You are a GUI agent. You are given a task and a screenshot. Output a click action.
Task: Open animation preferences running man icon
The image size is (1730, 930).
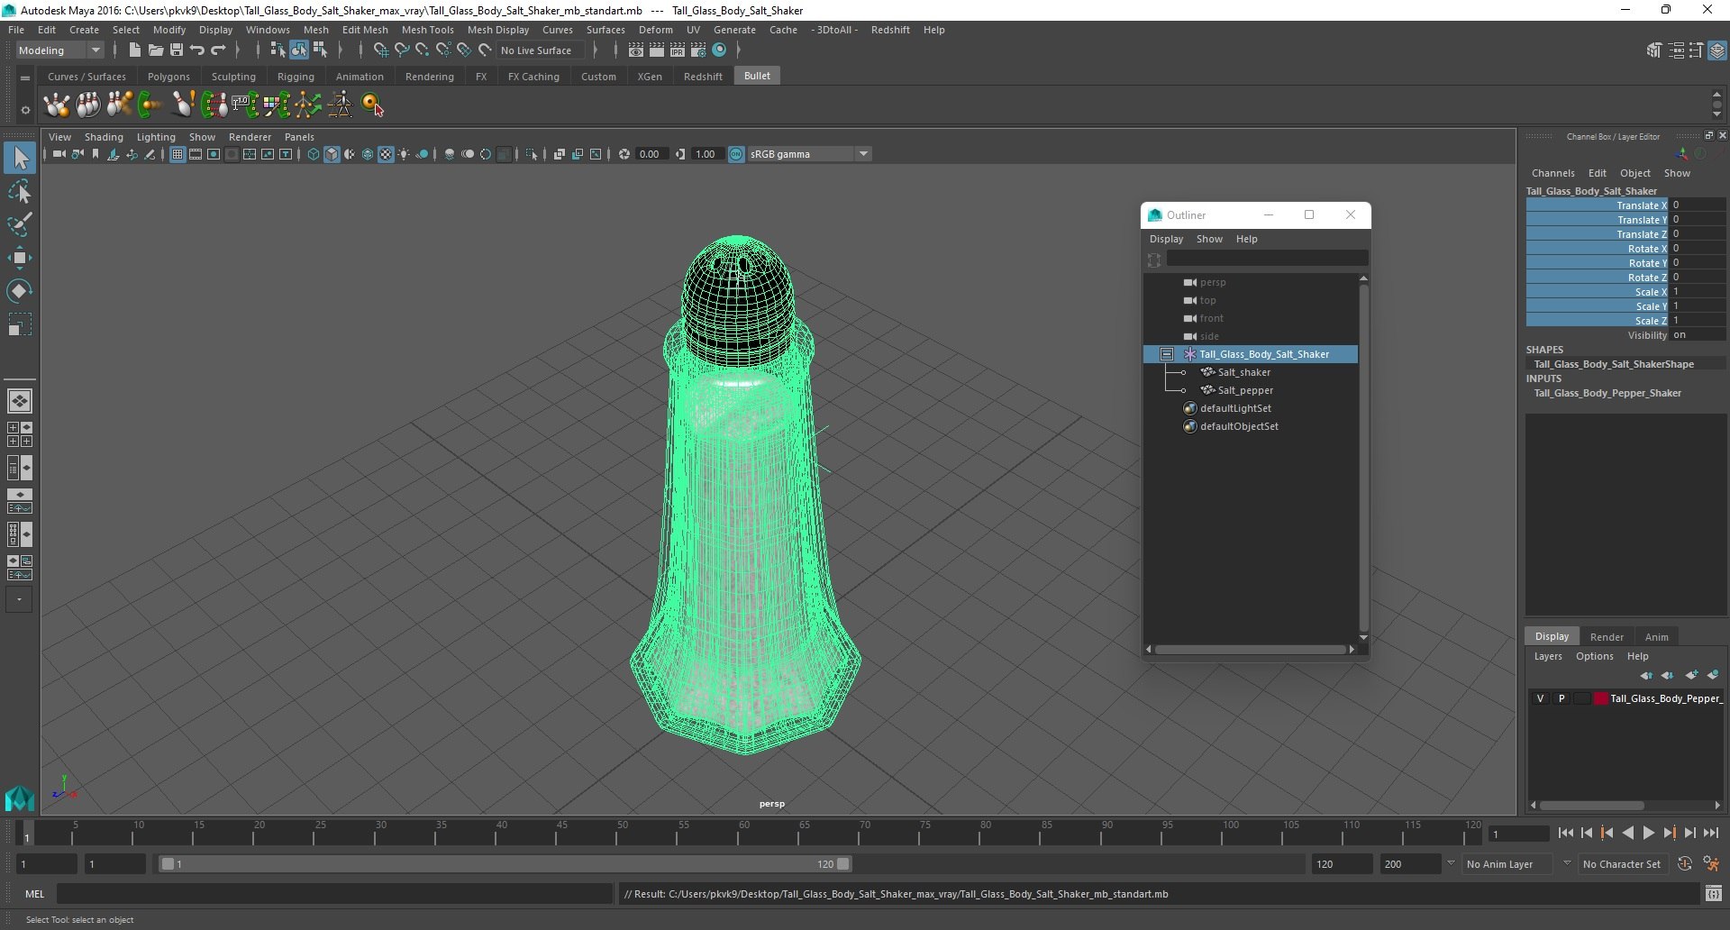point(1711,863)
